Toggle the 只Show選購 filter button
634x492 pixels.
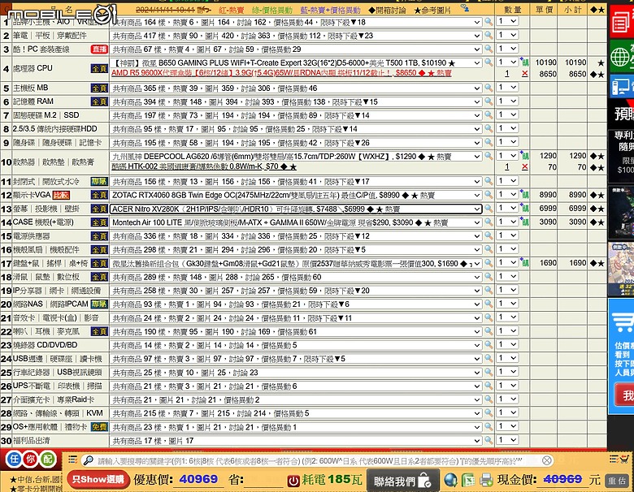point(98,480)
